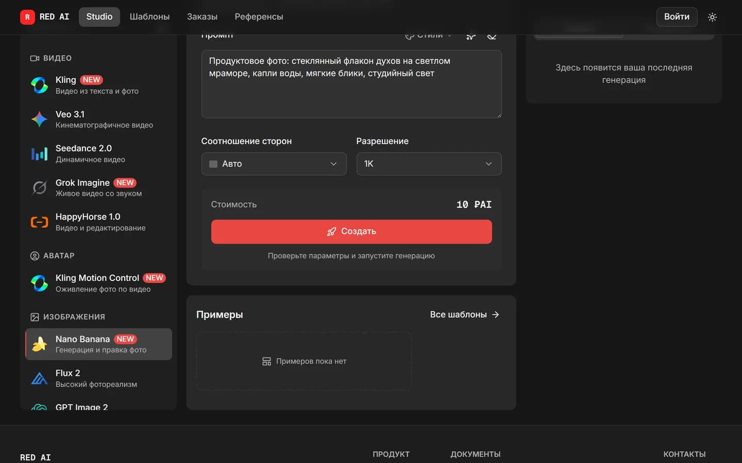Choose the Seedance 2.0 bars icon

[x=39, y=153]
